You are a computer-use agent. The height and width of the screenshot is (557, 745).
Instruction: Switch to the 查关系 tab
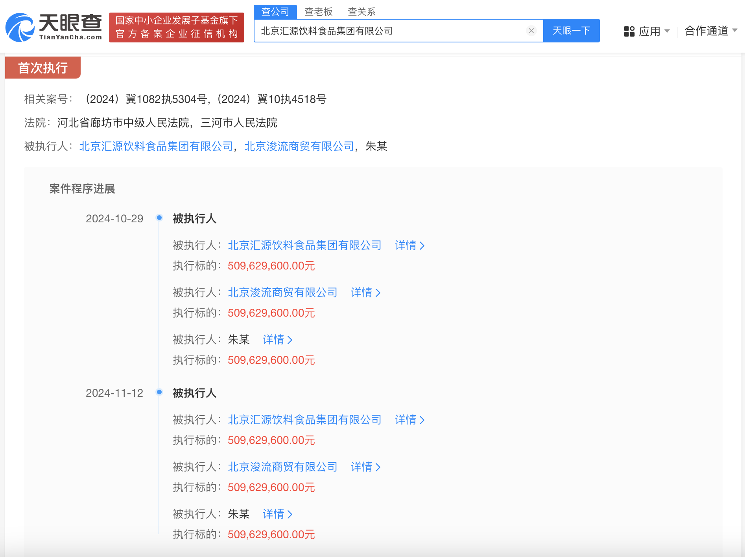coord(361,12)
